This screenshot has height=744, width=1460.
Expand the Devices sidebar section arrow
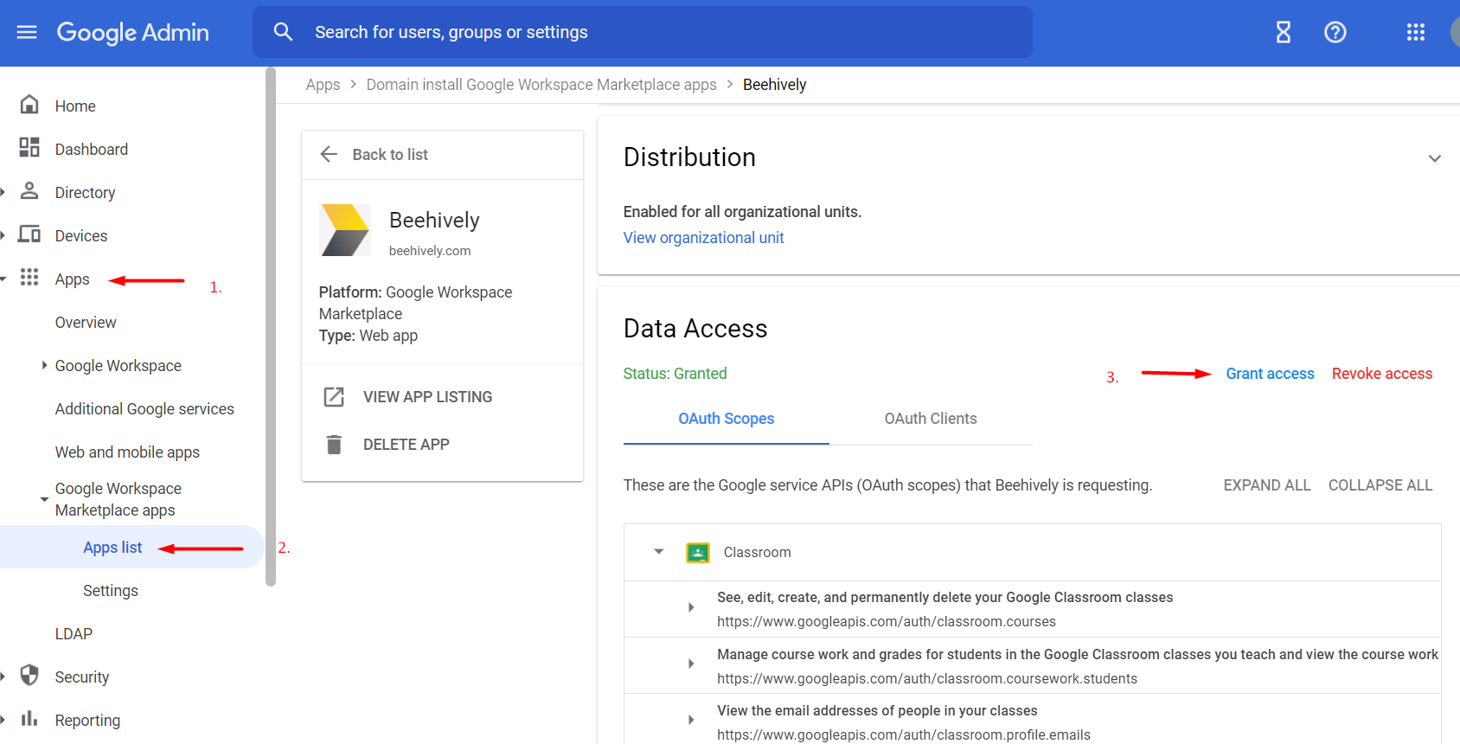tap(3, 235)
